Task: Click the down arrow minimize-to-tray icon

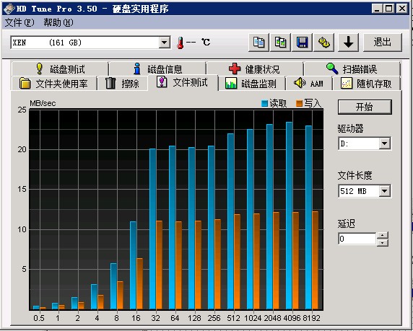Action: 348,42
